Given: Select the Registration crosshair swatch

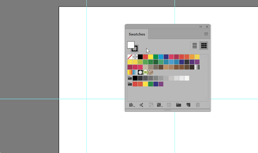Looking at the screenshot, I should 135,57.
